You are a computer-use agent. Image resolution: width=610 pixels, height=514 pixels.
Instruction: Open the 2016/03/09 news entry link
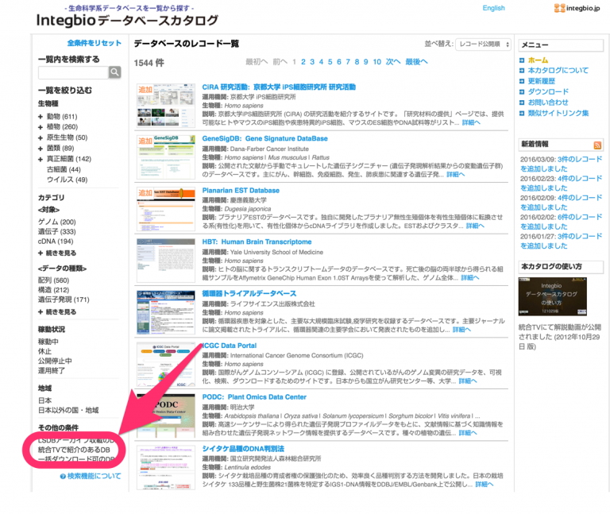(x=562, y=164)
